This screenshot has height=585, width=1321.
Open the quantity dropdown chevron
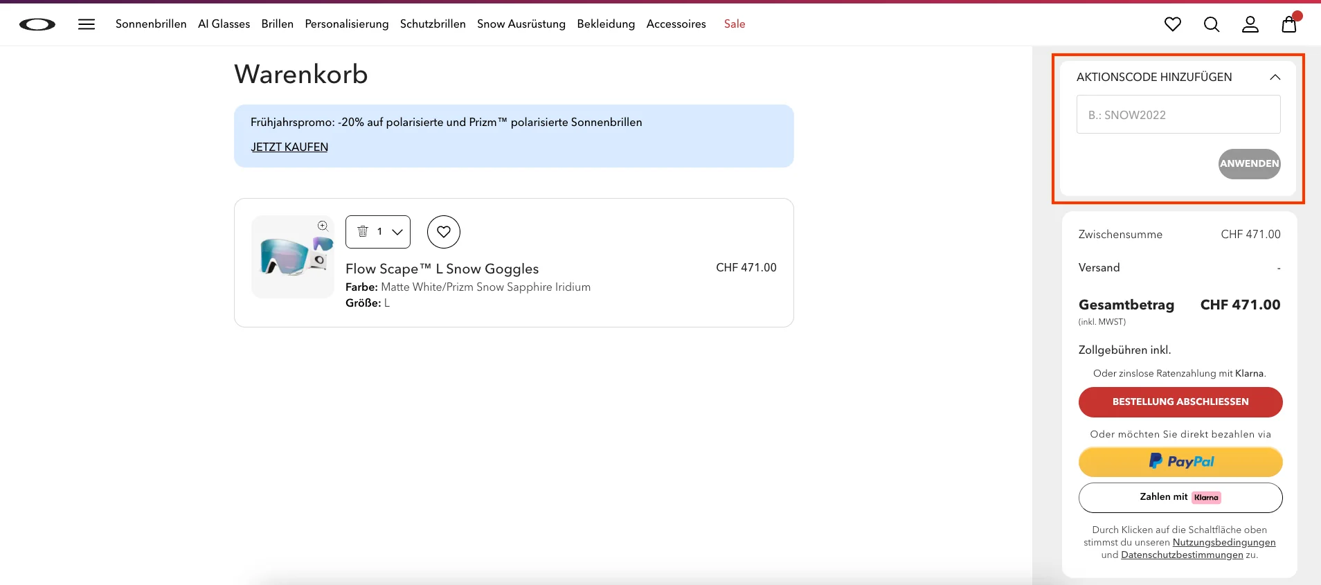[397, 232]
